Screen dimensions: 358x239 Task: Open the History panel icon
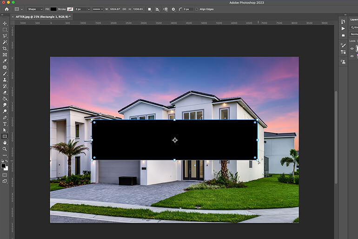[x=343, y=22]
